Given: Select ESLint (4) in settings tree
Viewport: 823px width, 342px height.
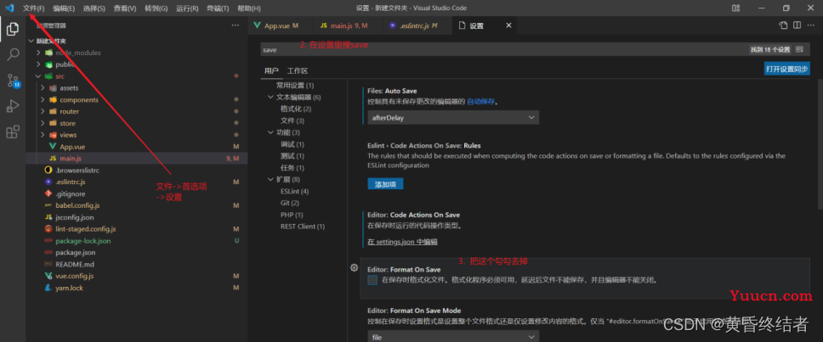Looking at the screenshot, I should pos(294,191).
